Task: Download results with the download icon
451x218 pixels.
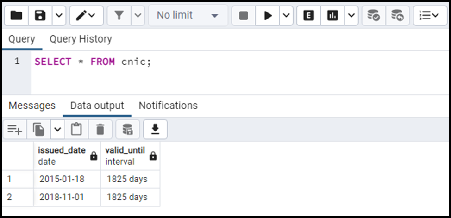Action: 155,130
